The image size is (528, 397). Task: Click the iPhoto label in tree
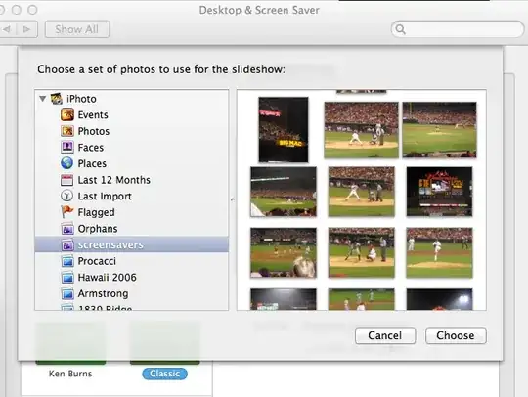(x=81, y=99)
